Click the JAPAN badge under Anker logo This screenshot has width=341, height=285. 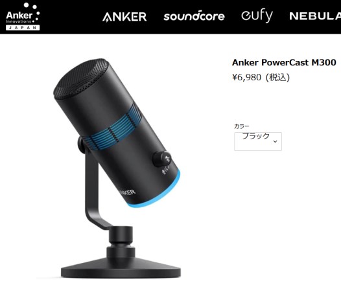[x=23, y=28]
